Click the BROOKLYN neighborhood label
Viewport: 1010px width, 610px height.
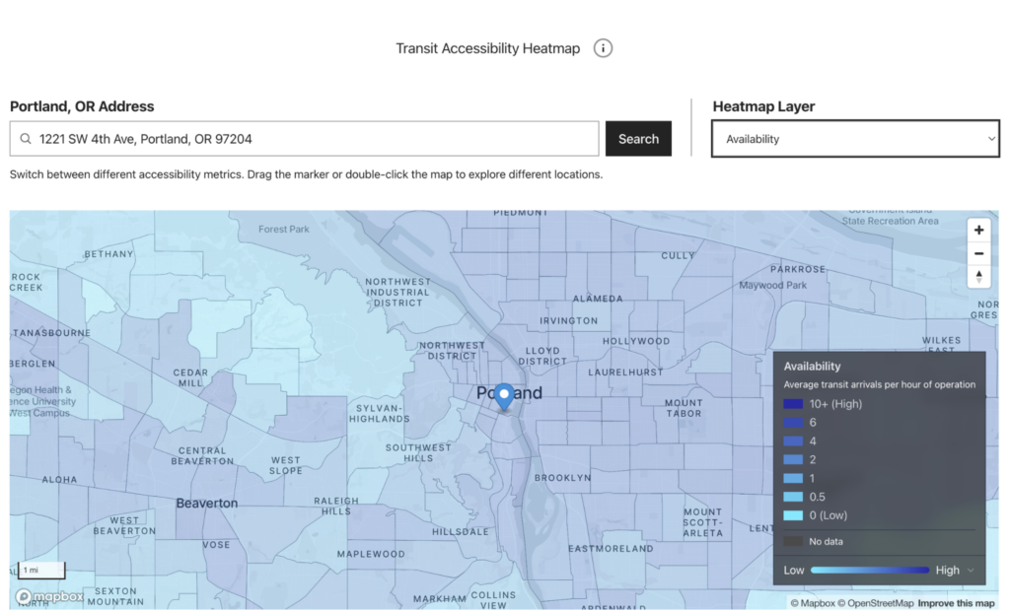[x=562, y=478]
